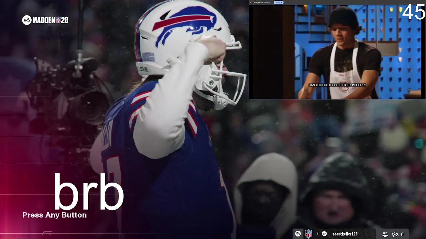Click the brb overlay text
Viewport: 426px width, 239px height.
tap(89, 191)
